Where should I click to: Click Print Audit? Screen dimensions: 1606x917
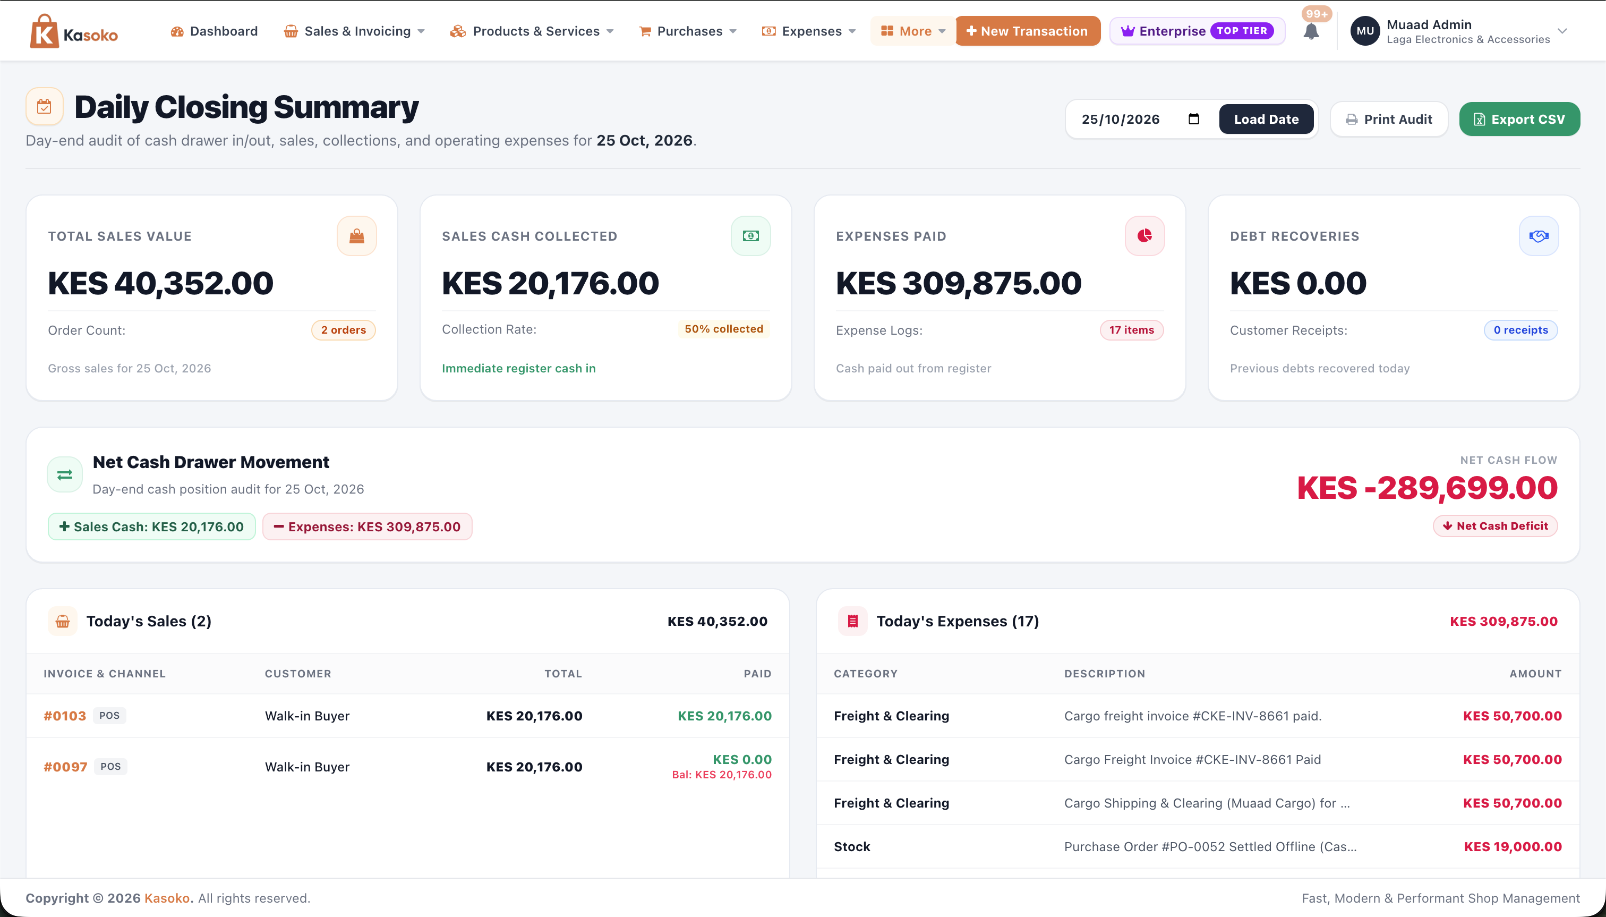click(x=1389, y=120)
